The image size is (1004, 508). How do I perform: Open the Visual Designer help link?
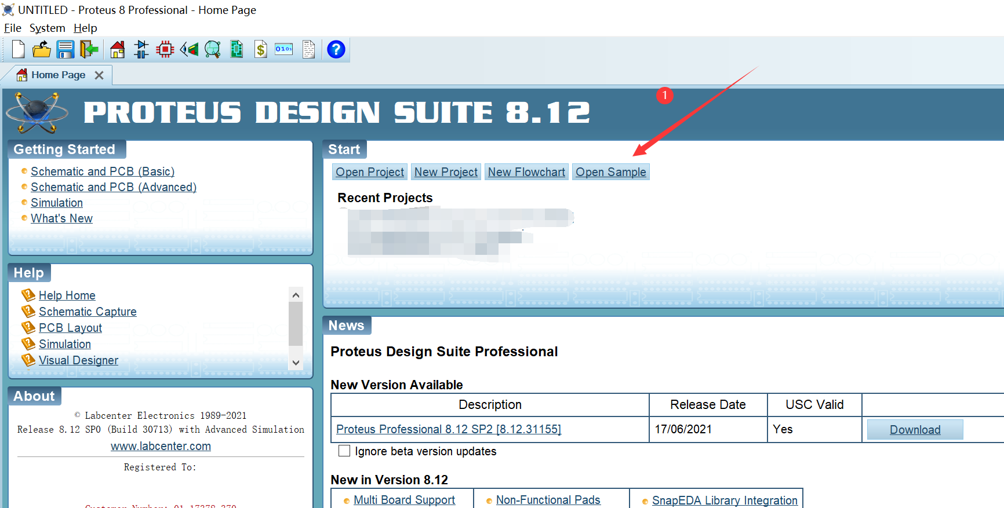click(78, 360)
